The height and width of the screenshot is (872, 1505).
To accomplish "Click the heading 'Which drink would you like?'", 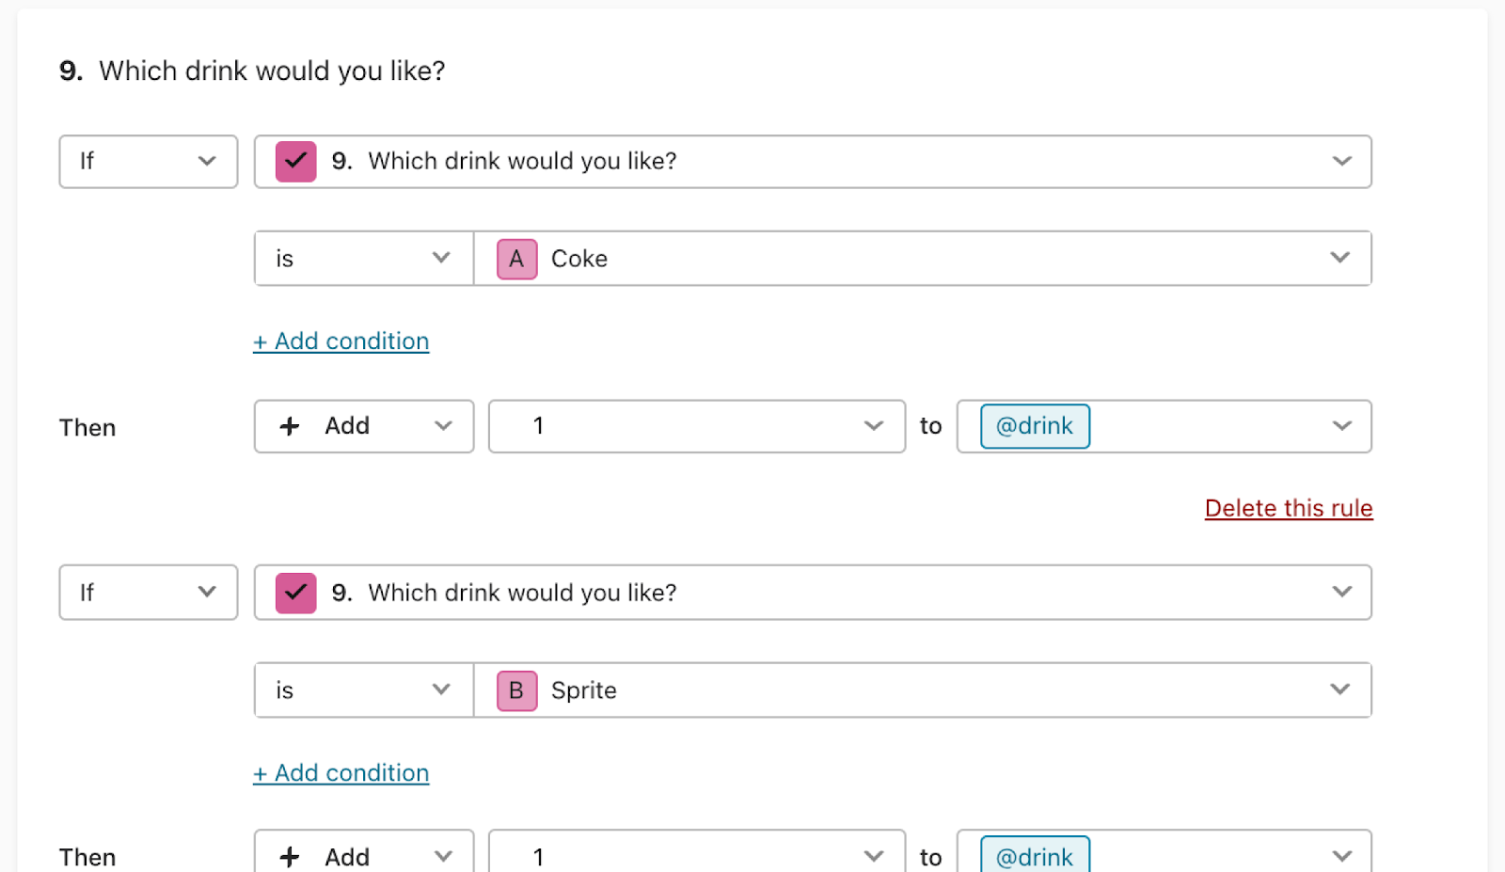I will (x=272, y=71).
